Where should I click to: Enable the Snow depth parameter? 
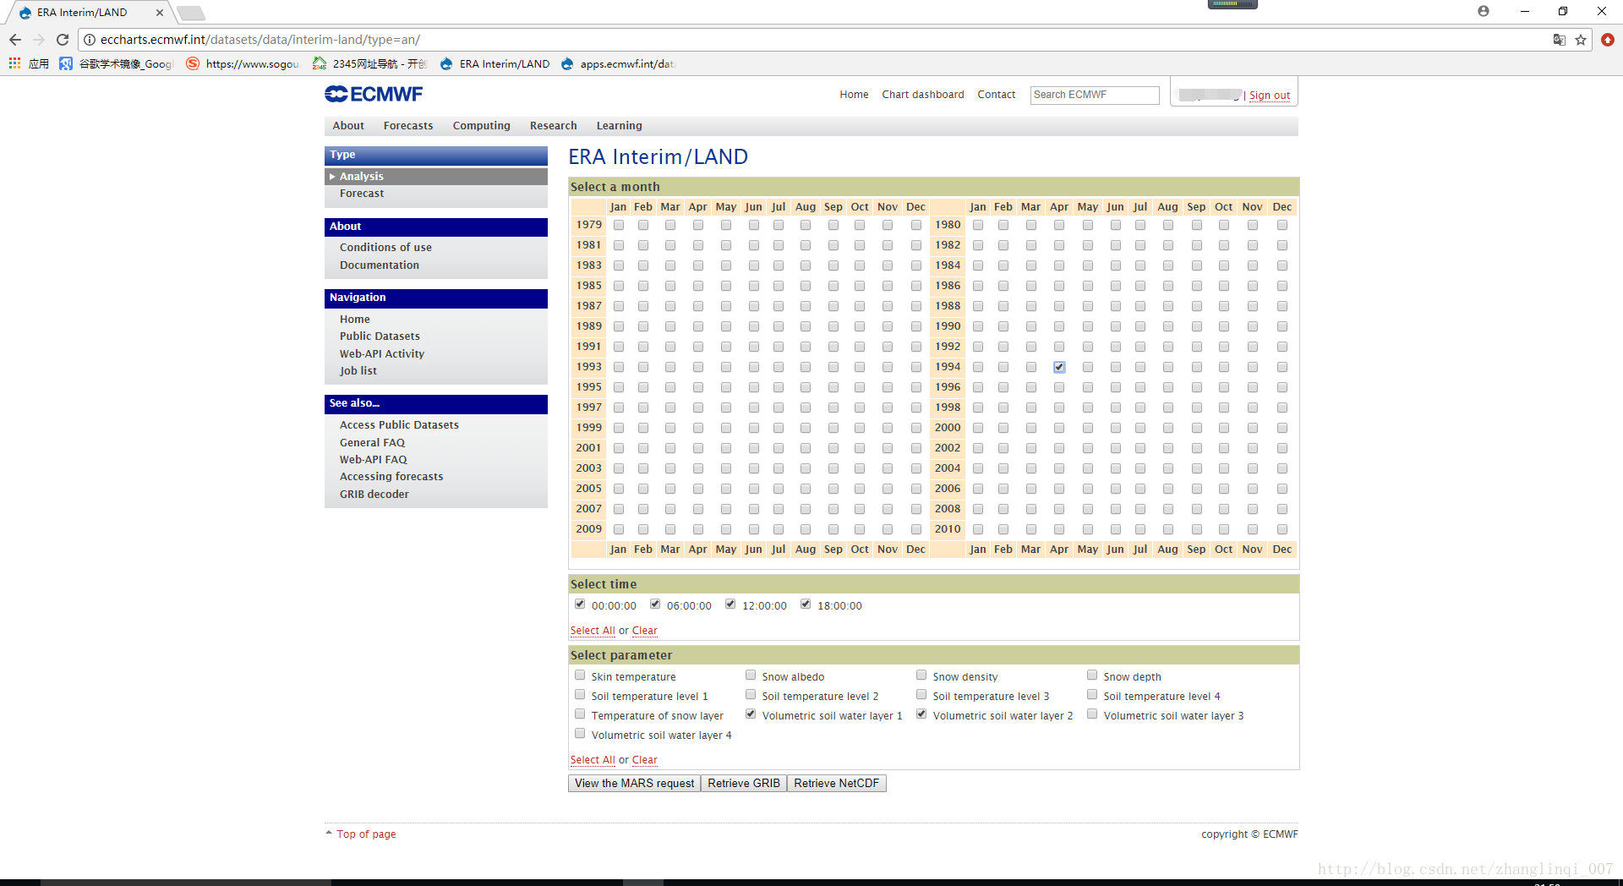tap(1092, 675)
